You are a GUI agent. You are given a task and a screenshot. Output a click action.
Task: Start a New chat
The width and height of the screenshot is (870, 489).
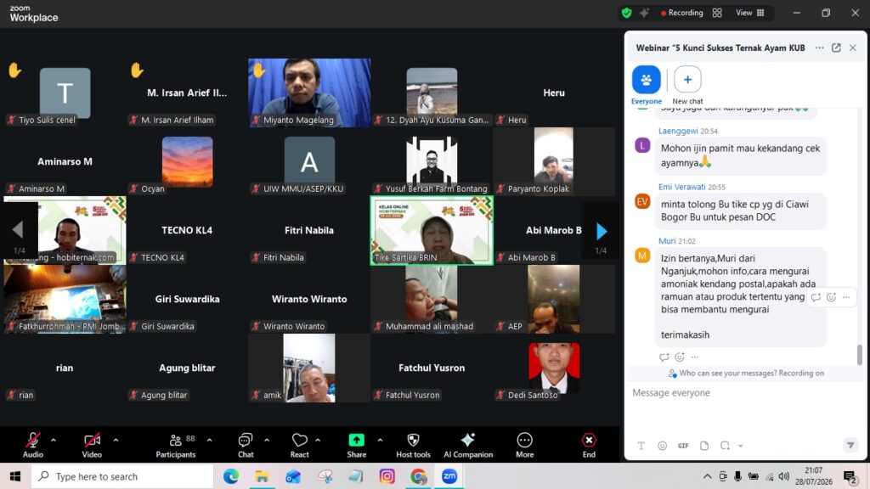(687, 85)
